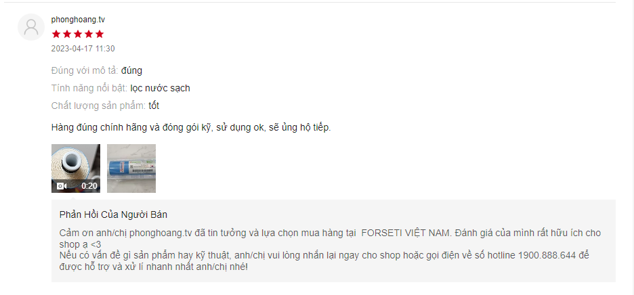
Task: Click the fourth red rating star
Action: click(x=89, y=35)
